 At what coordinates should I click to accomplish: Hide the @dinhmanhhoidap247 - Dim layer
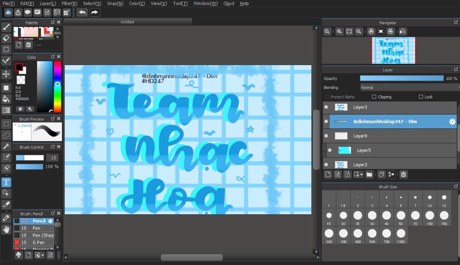(x=326, y=121)
